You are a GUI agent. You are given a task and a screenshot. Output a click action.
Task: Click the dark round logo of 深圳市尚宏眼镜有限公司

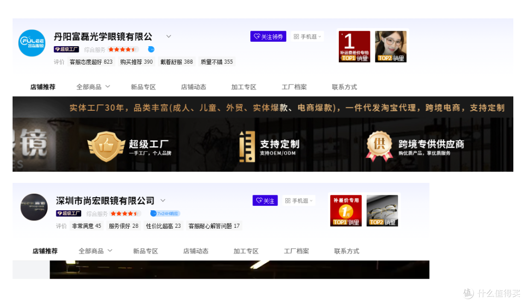[34, 207]
